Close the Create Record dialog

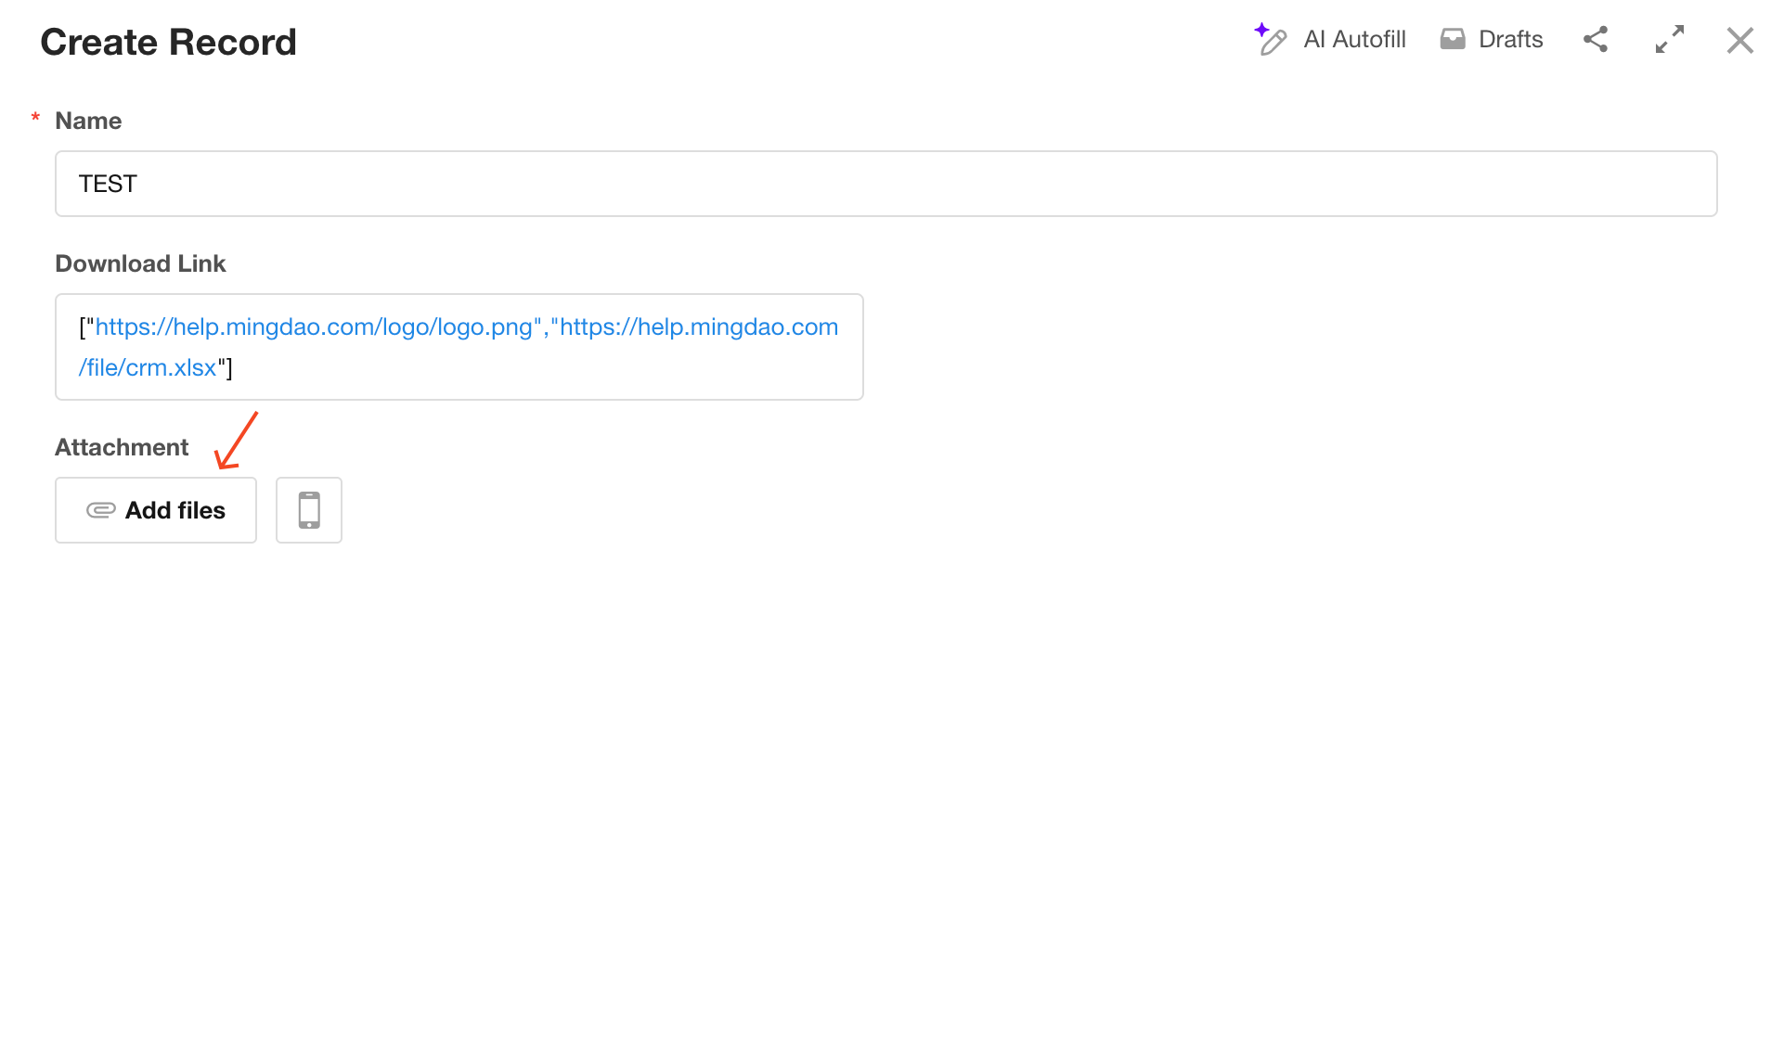(1739, 40)
